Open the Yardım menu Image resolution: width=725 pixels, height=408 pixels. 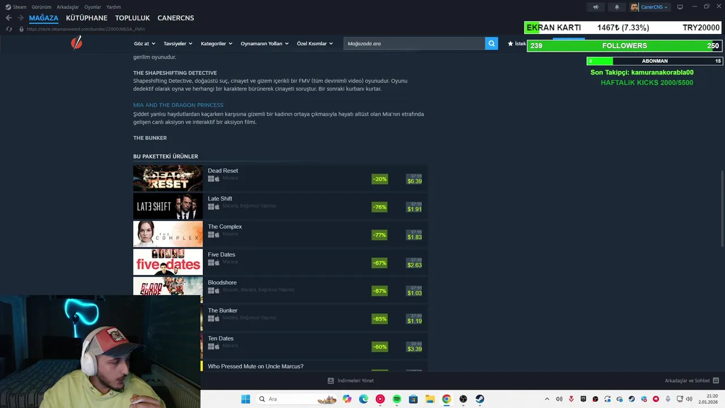pos(113,7)
